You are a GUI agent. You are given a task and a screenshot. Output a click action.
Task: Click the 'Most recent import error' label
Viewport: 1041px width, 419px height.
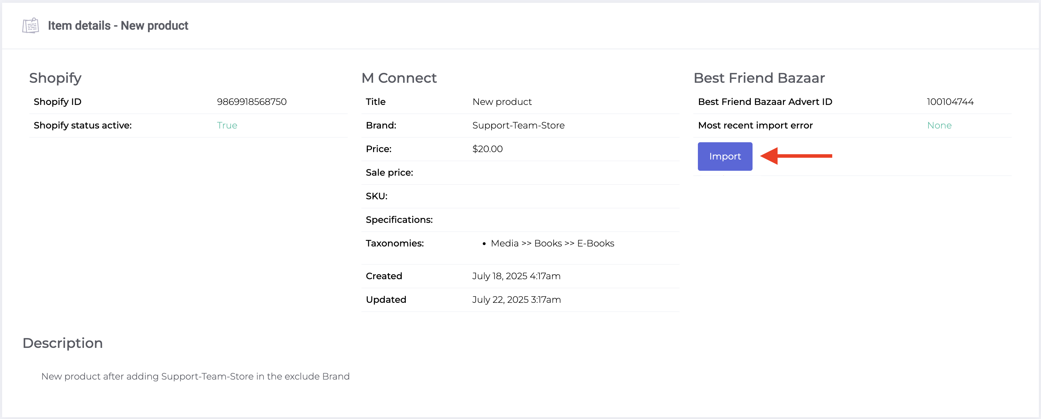click(x=755, y=126)
